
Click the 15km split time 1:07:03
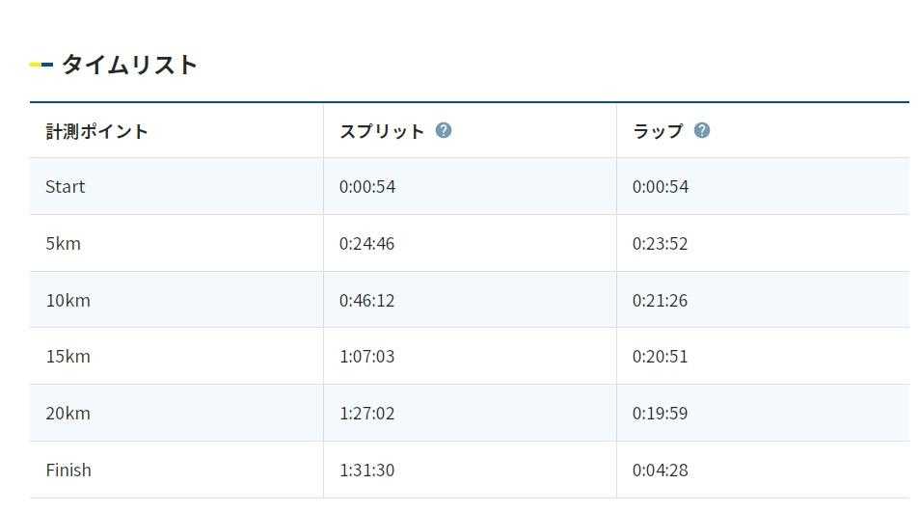(366, 357)
